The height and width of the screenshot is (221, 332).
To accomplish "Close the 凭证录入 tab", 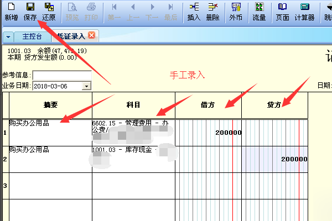I will pos(92,36).
